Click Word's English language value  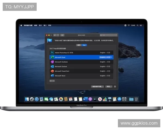tap(105, 76)
